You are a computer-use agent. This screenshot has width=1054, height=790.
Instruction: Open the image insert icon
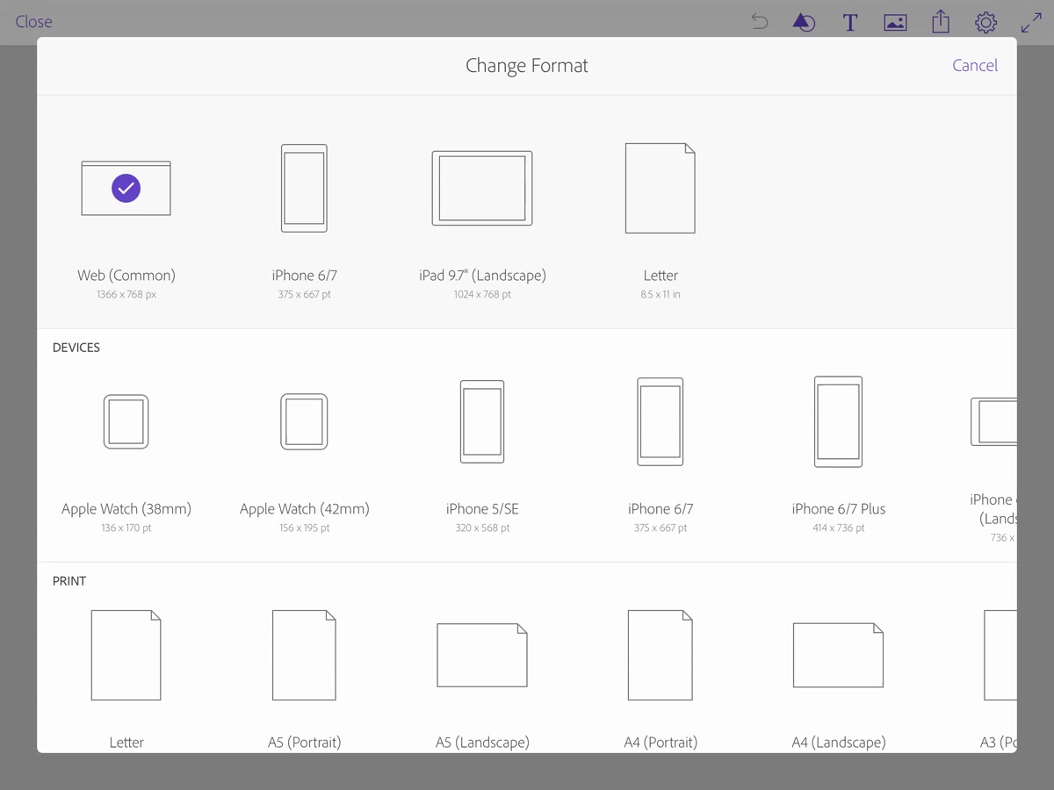click(895, 23)
